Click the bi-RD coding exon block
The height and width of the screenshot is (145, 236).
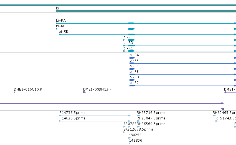click(131, 46)
